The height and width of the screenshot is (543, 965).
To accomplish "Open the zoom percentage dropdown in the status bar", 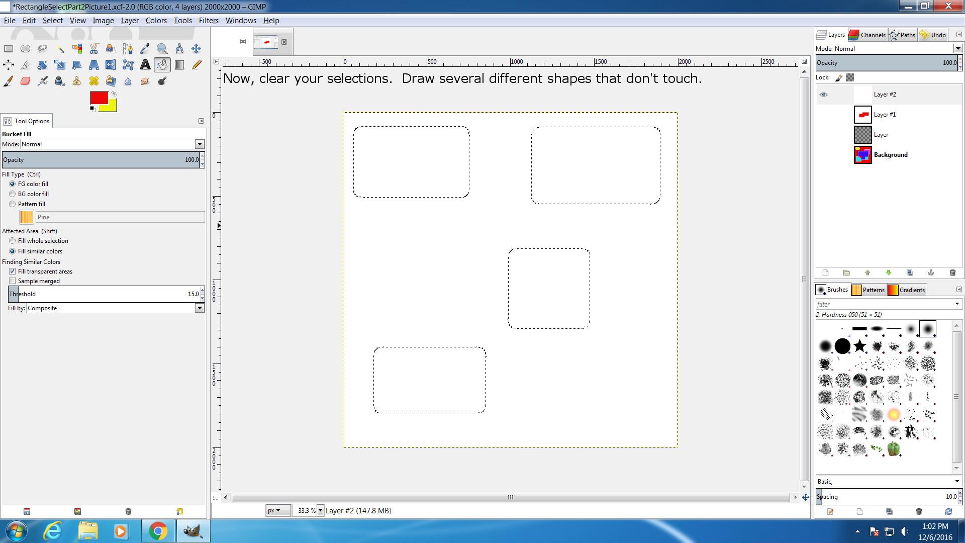I will point(320,510).
